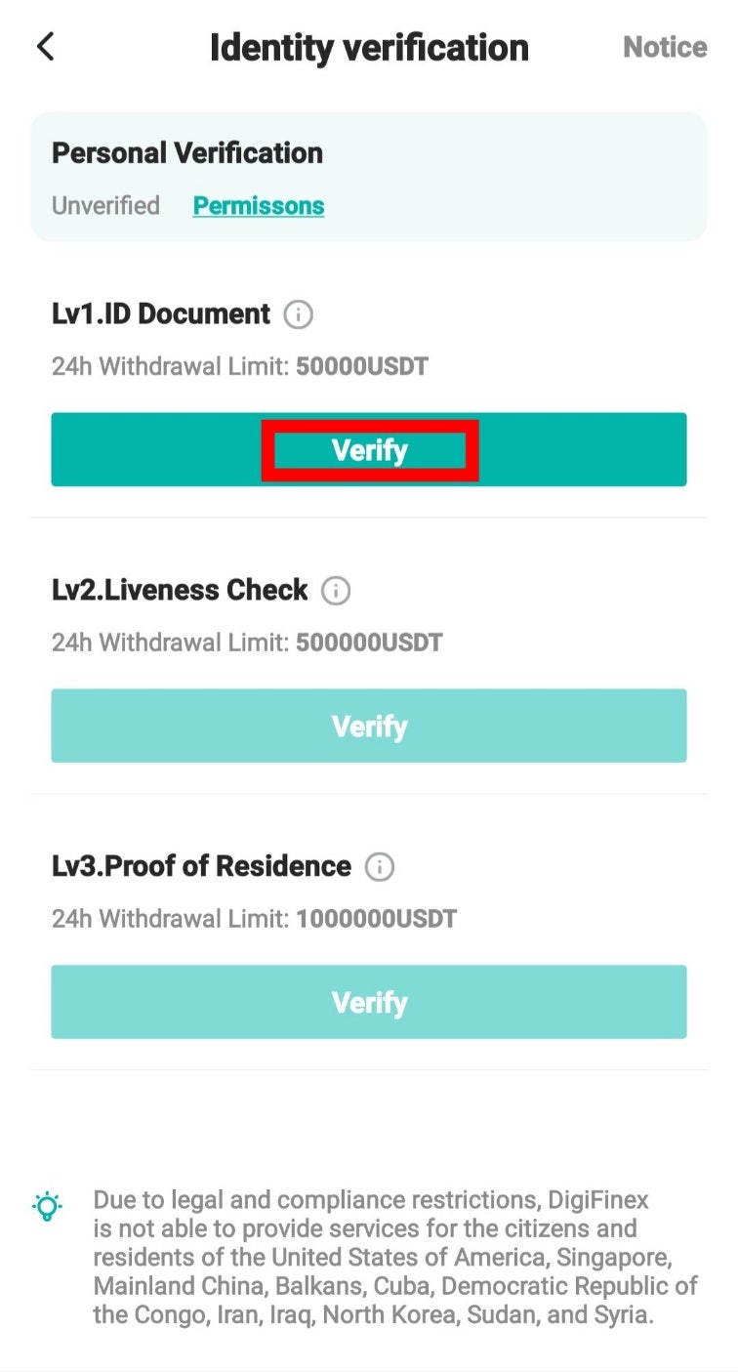This screenshot has height=1372, width=738.
Task: Open info icon beside Lv1.ID Document
Action: pyautogui.click(x=298, y=314)
